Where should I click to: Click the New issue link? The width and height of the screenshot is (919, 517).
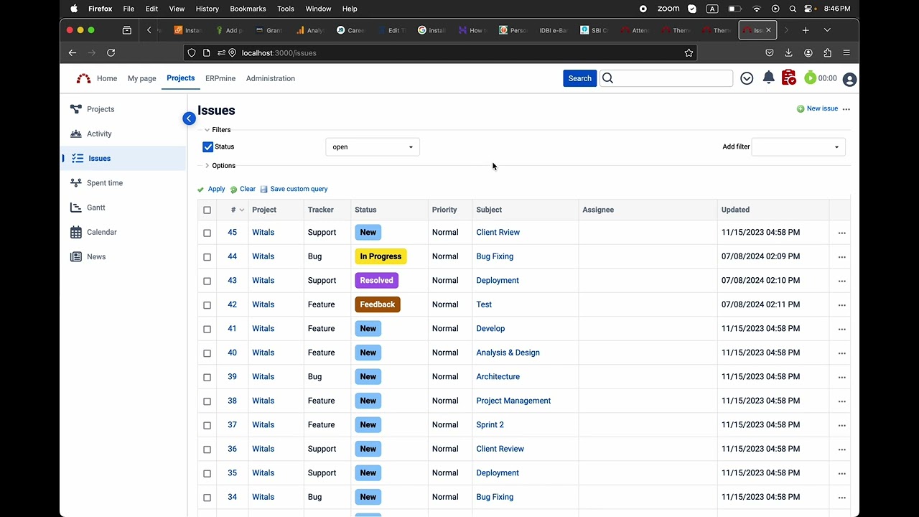coord(822,108)
